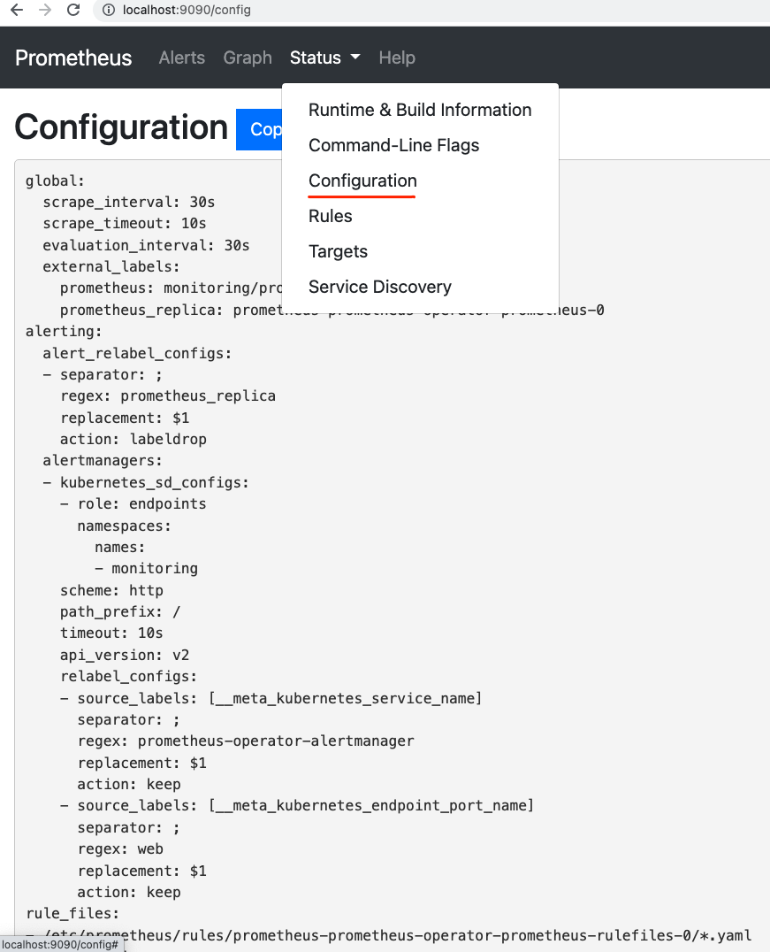
Task: Open the Alerts page
Action: tap(181, 58)
